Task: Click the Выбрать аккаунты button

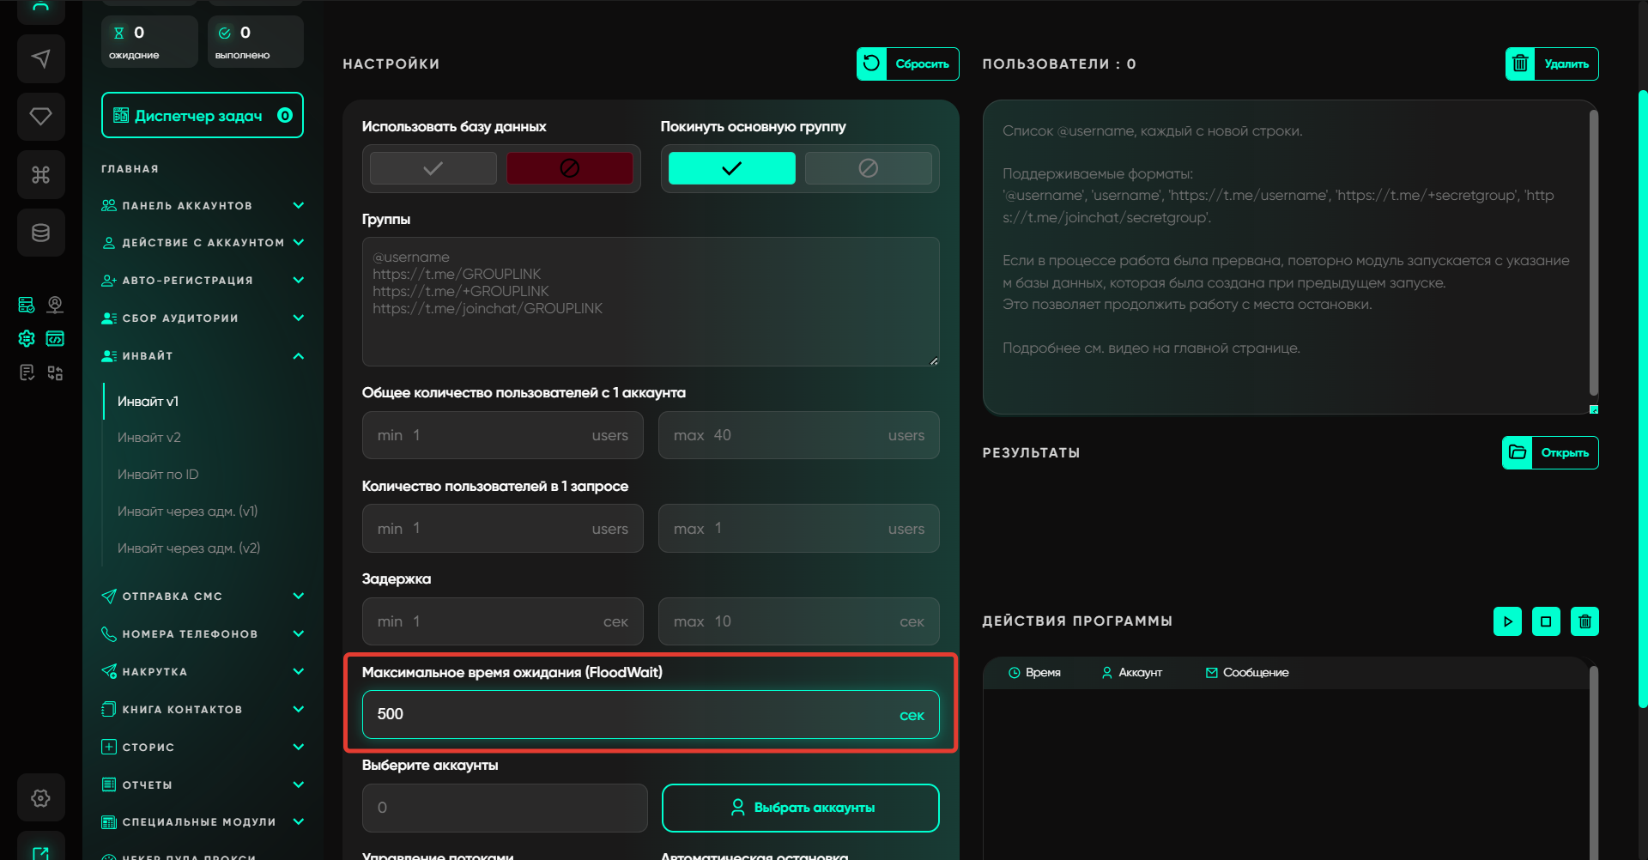Action: (x=800, y=808)
